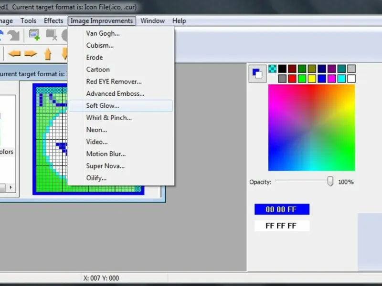Click the icon editing canvas grid
The width and height of the screenshot is (382, 286).
(x=52, y=139)
